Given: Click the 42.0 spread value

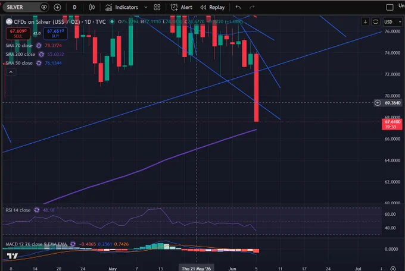Looking at the screenshot, I should (x=37, y=33).
